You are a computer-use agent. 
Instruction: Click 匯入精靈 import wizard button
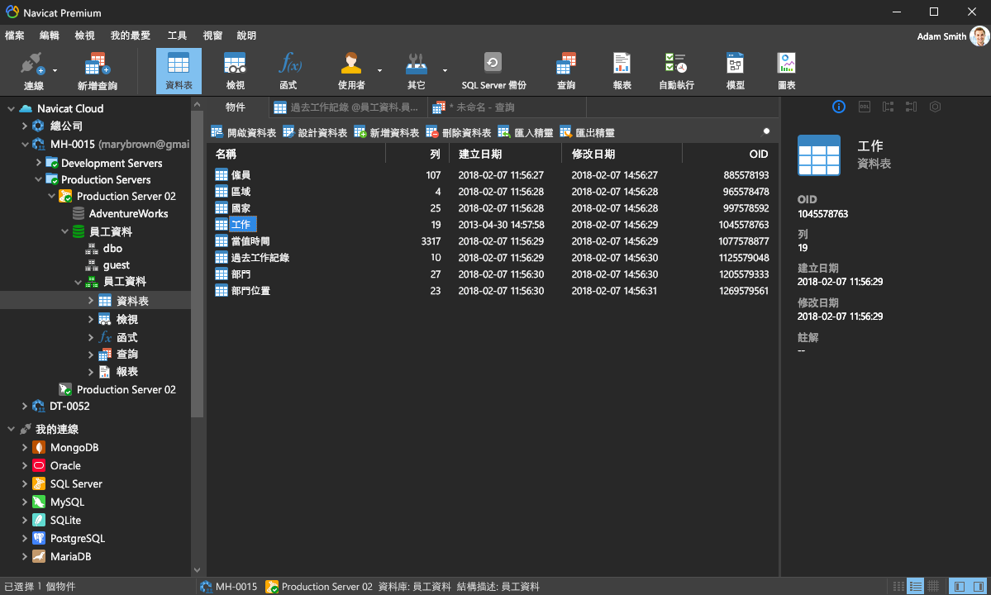526,132
